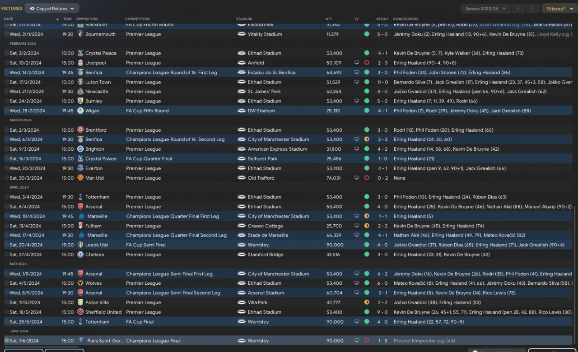578x352 pixels.
Task: Open the Wolves club badge
Action: pyautogui.click(x=80, y=283)
